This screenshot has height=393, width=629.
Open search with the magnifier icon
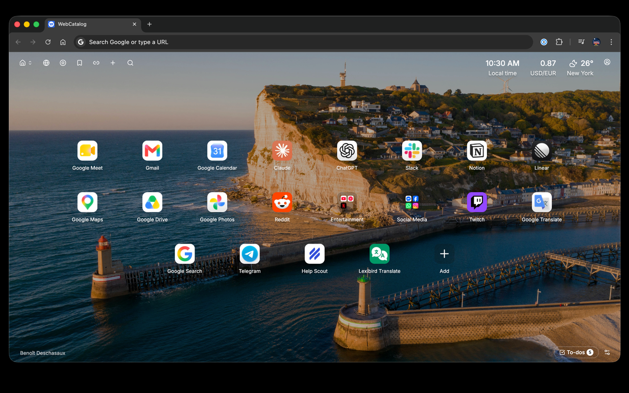pos(130,63)
